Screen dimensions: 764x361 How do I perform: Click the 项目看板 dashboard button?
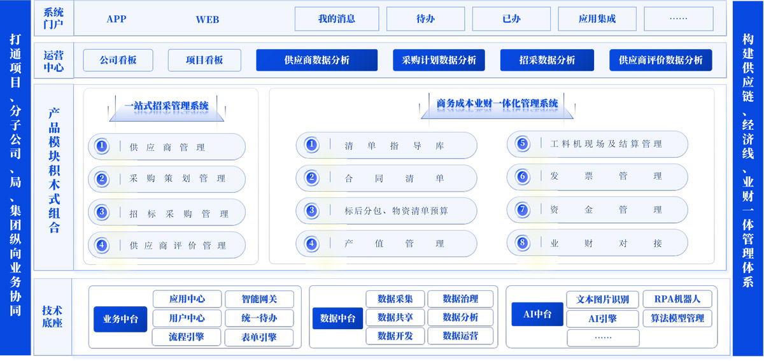pyautogui.click(x=204, y=60)
